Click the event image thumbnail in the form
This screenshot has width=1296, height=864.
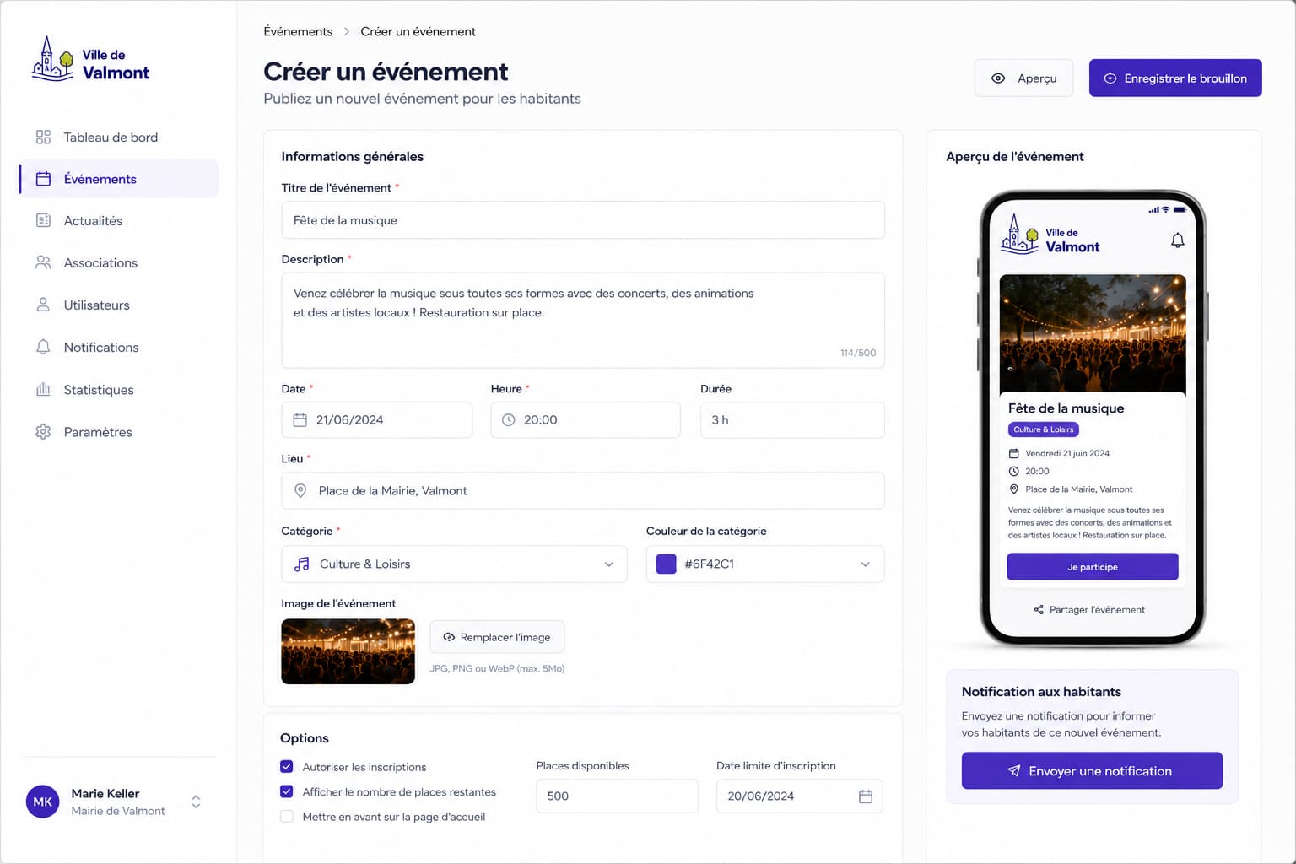pos(348,651)
